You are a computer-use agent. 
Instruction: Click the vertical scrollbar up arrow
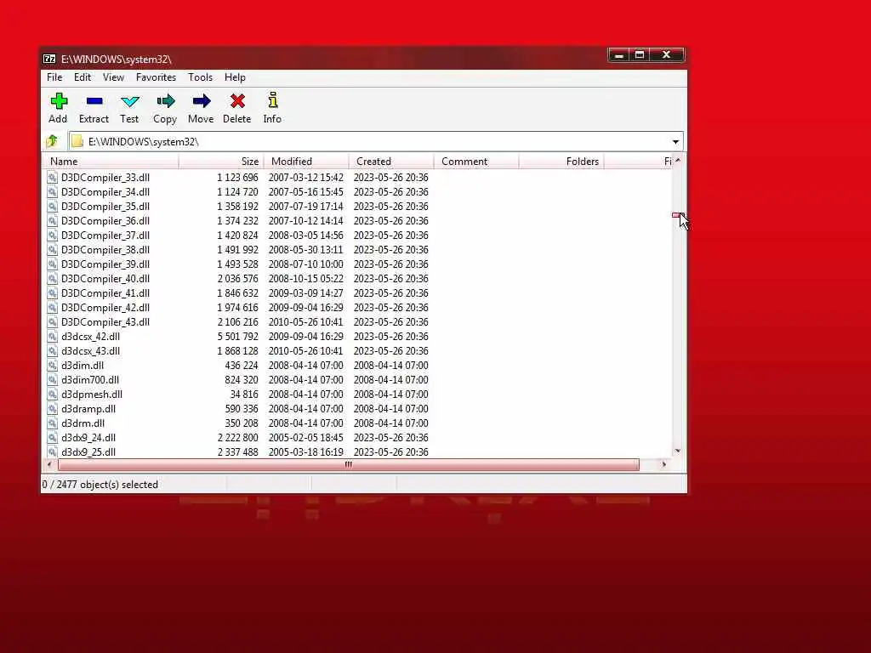pyautogui.click(x=678, y=161)
